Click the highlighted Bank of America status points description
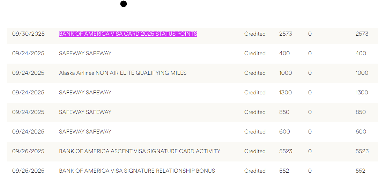378x180 pixels. [128, 34]
